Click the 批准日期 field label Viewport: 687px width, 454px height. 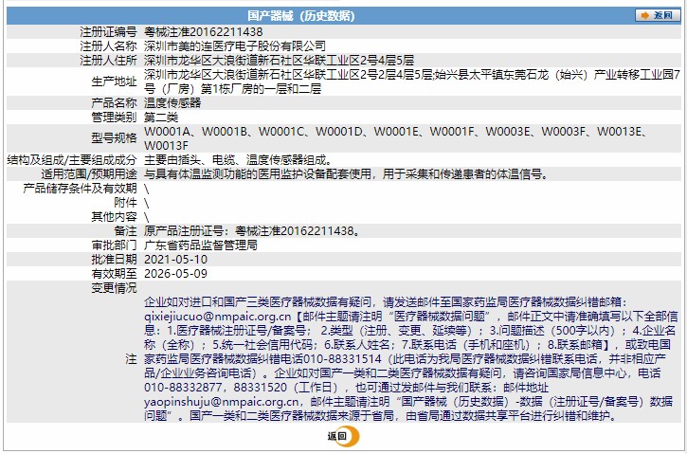pos(114,260)
